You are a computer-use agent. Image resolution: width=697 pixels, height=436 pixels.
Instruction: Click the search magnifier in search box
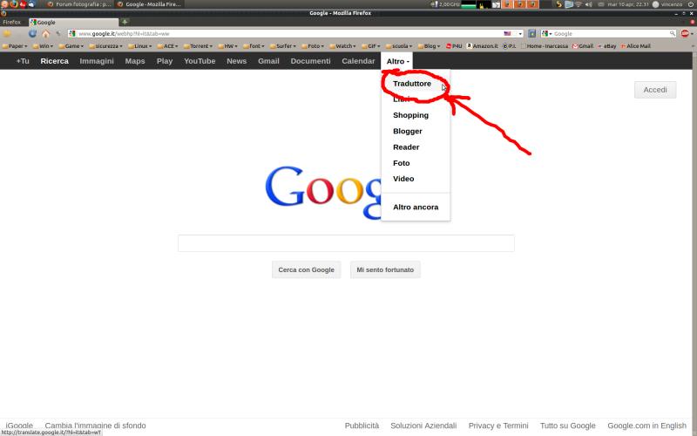tap(672, 33)
